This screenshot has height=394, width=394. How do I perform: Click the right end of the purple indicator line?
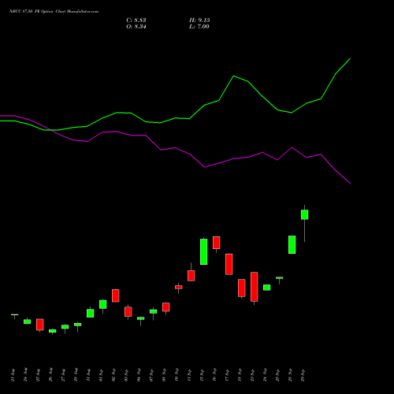click(350, 184)
